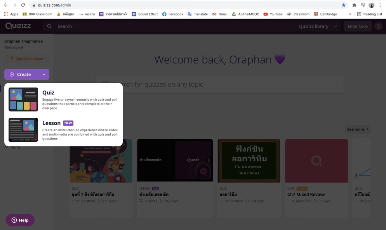This screenshot has height=230, width=386.
Task: Open Chrome extensions puzzle icon
Action: [x=354, y=5]
